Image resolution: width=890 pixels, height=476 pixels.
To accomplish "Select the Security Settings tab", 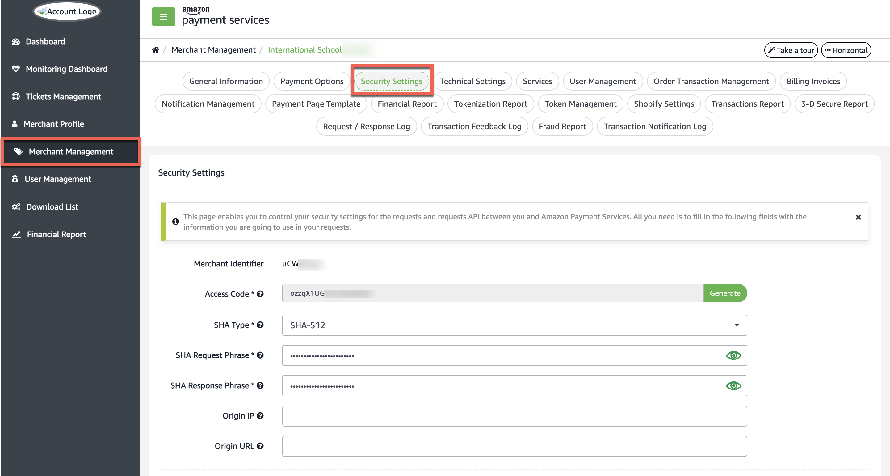I will click(392, 81).
